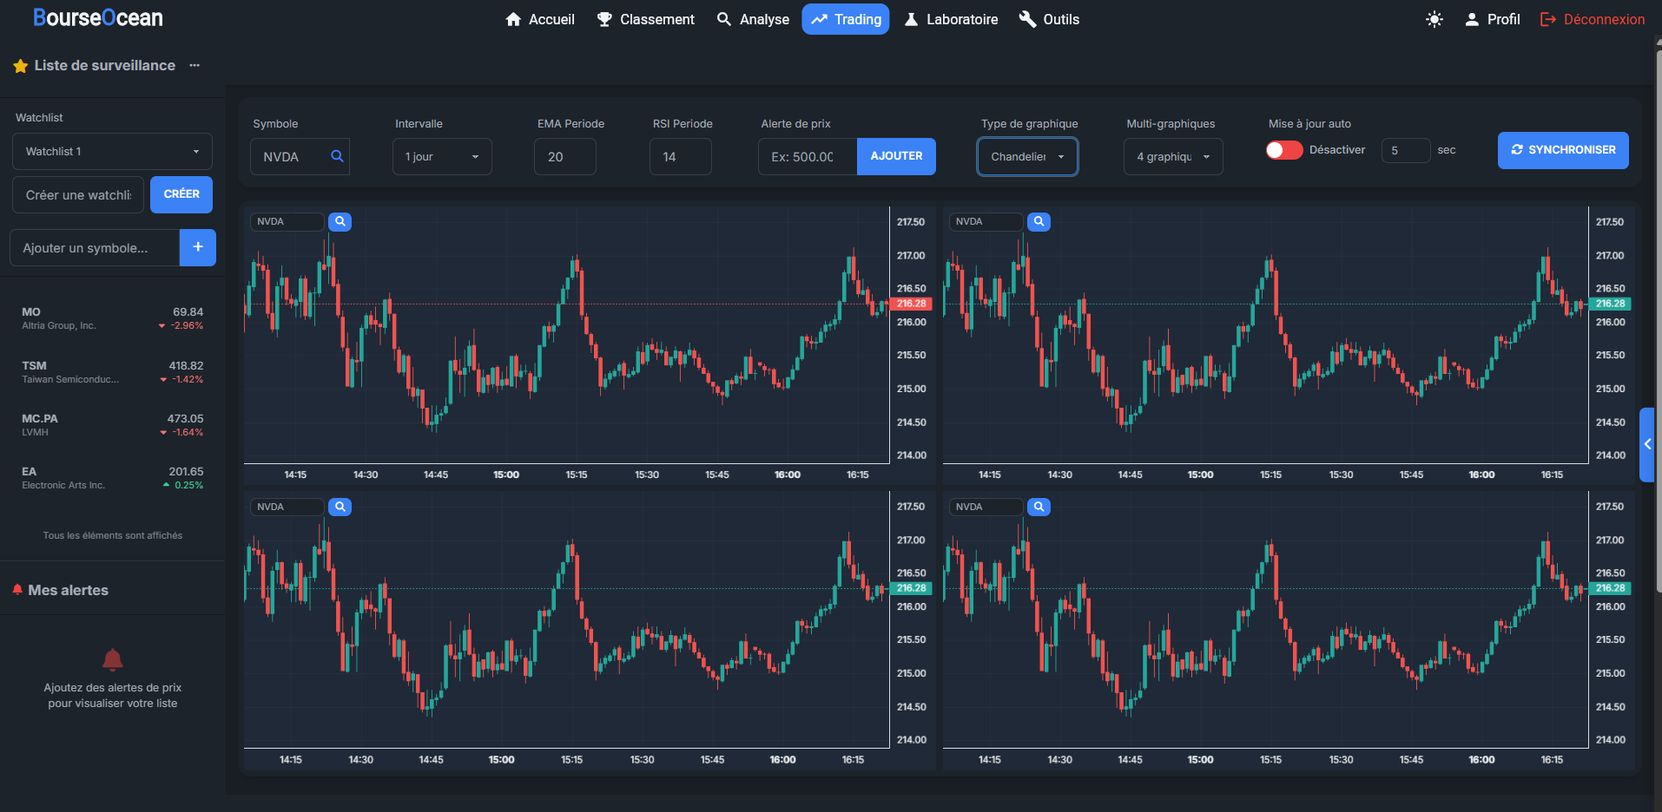Open the Laboratoire section
Image resolution: width=1662 pixels, height=812 pixels.
click(x=951, y=19)
